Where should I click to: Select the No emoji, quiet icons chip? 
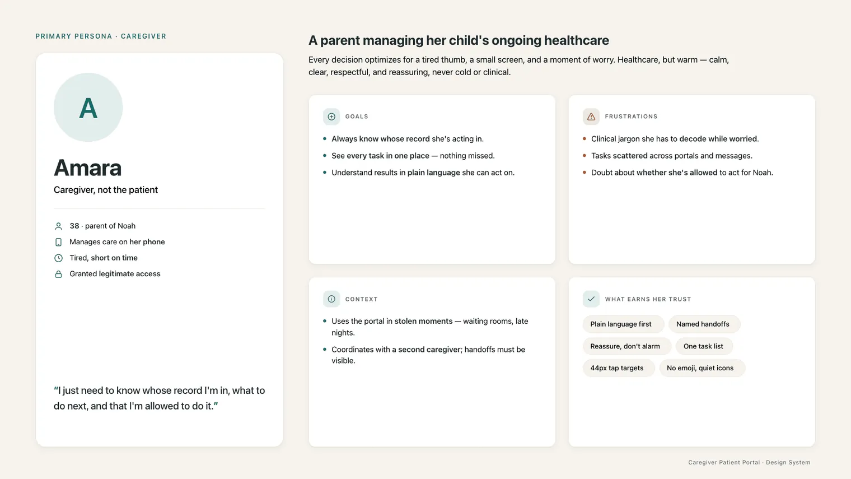point(702,368)
